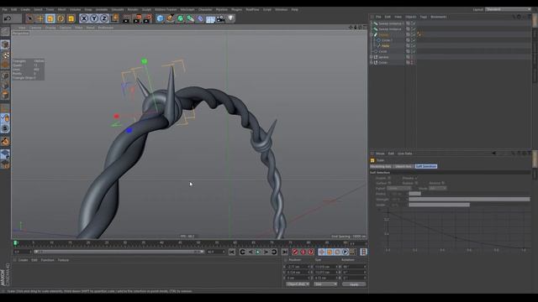Click the Make Editable icon

coord(5,32)
